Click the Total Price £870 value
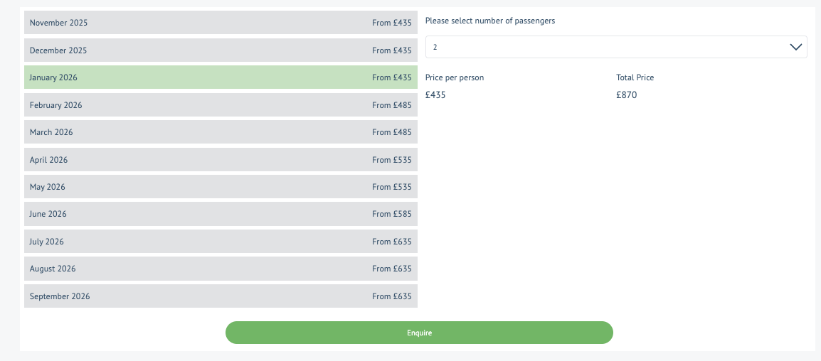 point(627,95)
